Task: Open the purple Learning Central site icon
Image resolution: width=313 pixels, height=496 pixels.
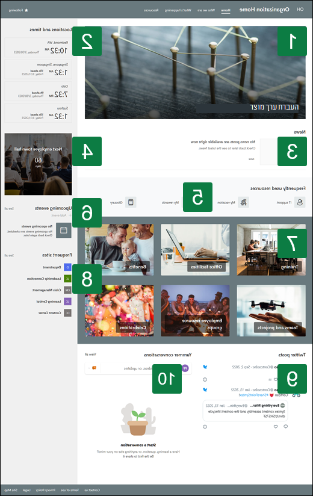Action: tap(67, 302)
